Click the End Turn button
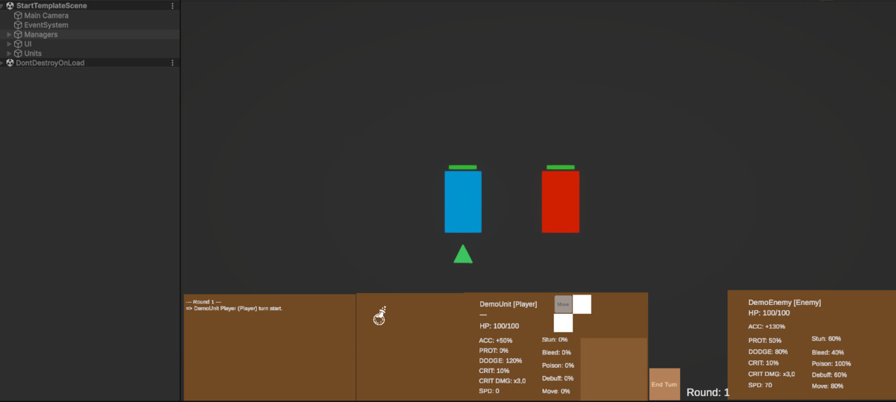The width and height of the screenshot is (896, 402). [665, 384]
